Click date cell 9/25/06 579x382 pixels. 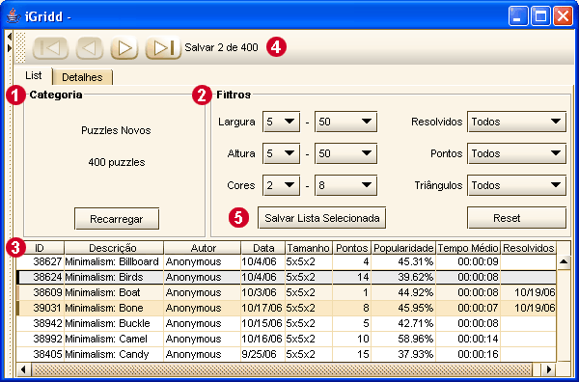262,354
